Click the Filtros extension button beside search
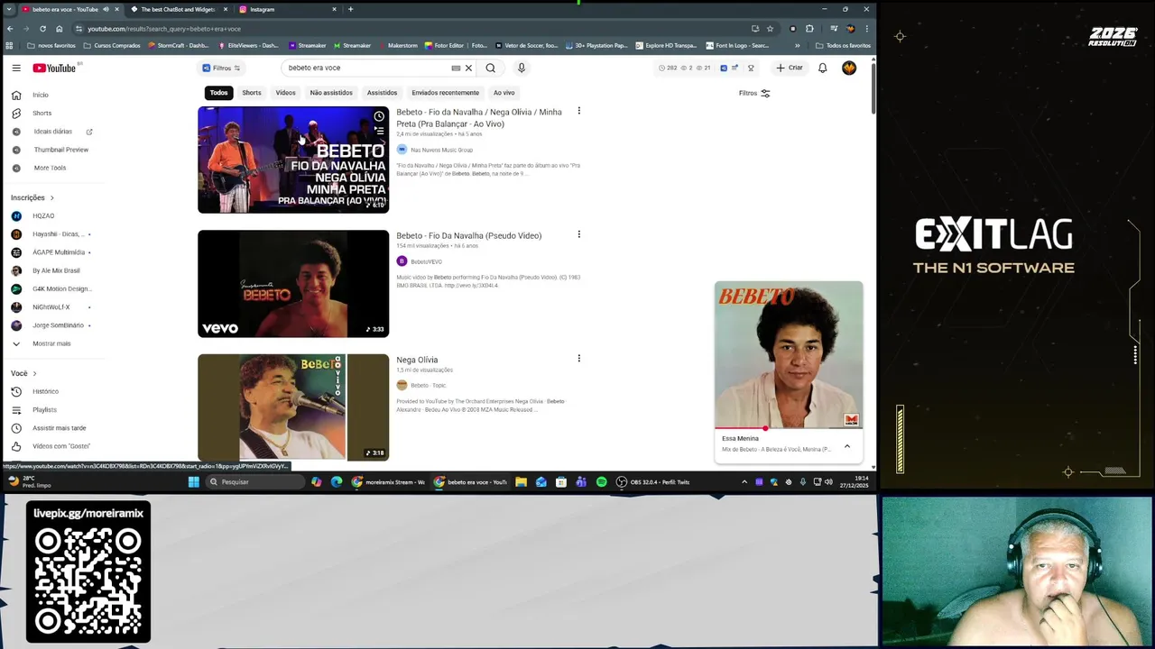 tap(221, 68)
